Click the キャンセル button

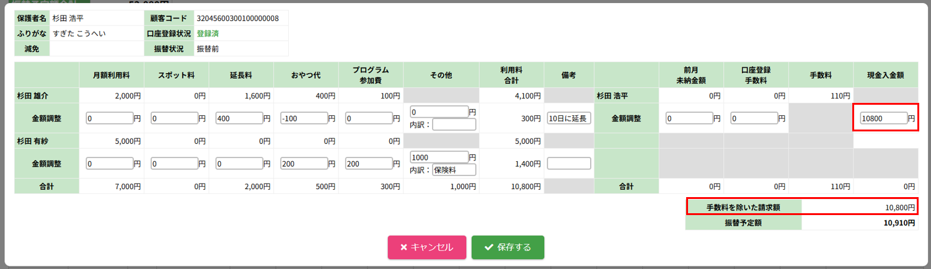(426, 247)
